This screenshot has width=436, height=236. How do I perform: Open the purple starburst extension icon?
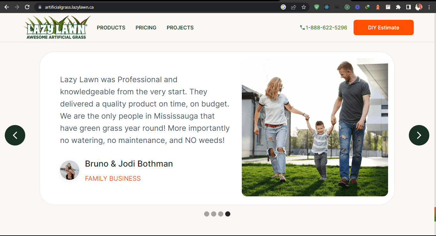357,7
